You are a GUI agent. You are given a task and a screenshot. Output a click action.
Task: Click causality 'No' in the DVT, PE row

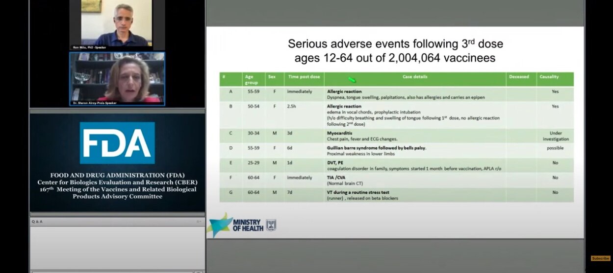coord(555,162)
